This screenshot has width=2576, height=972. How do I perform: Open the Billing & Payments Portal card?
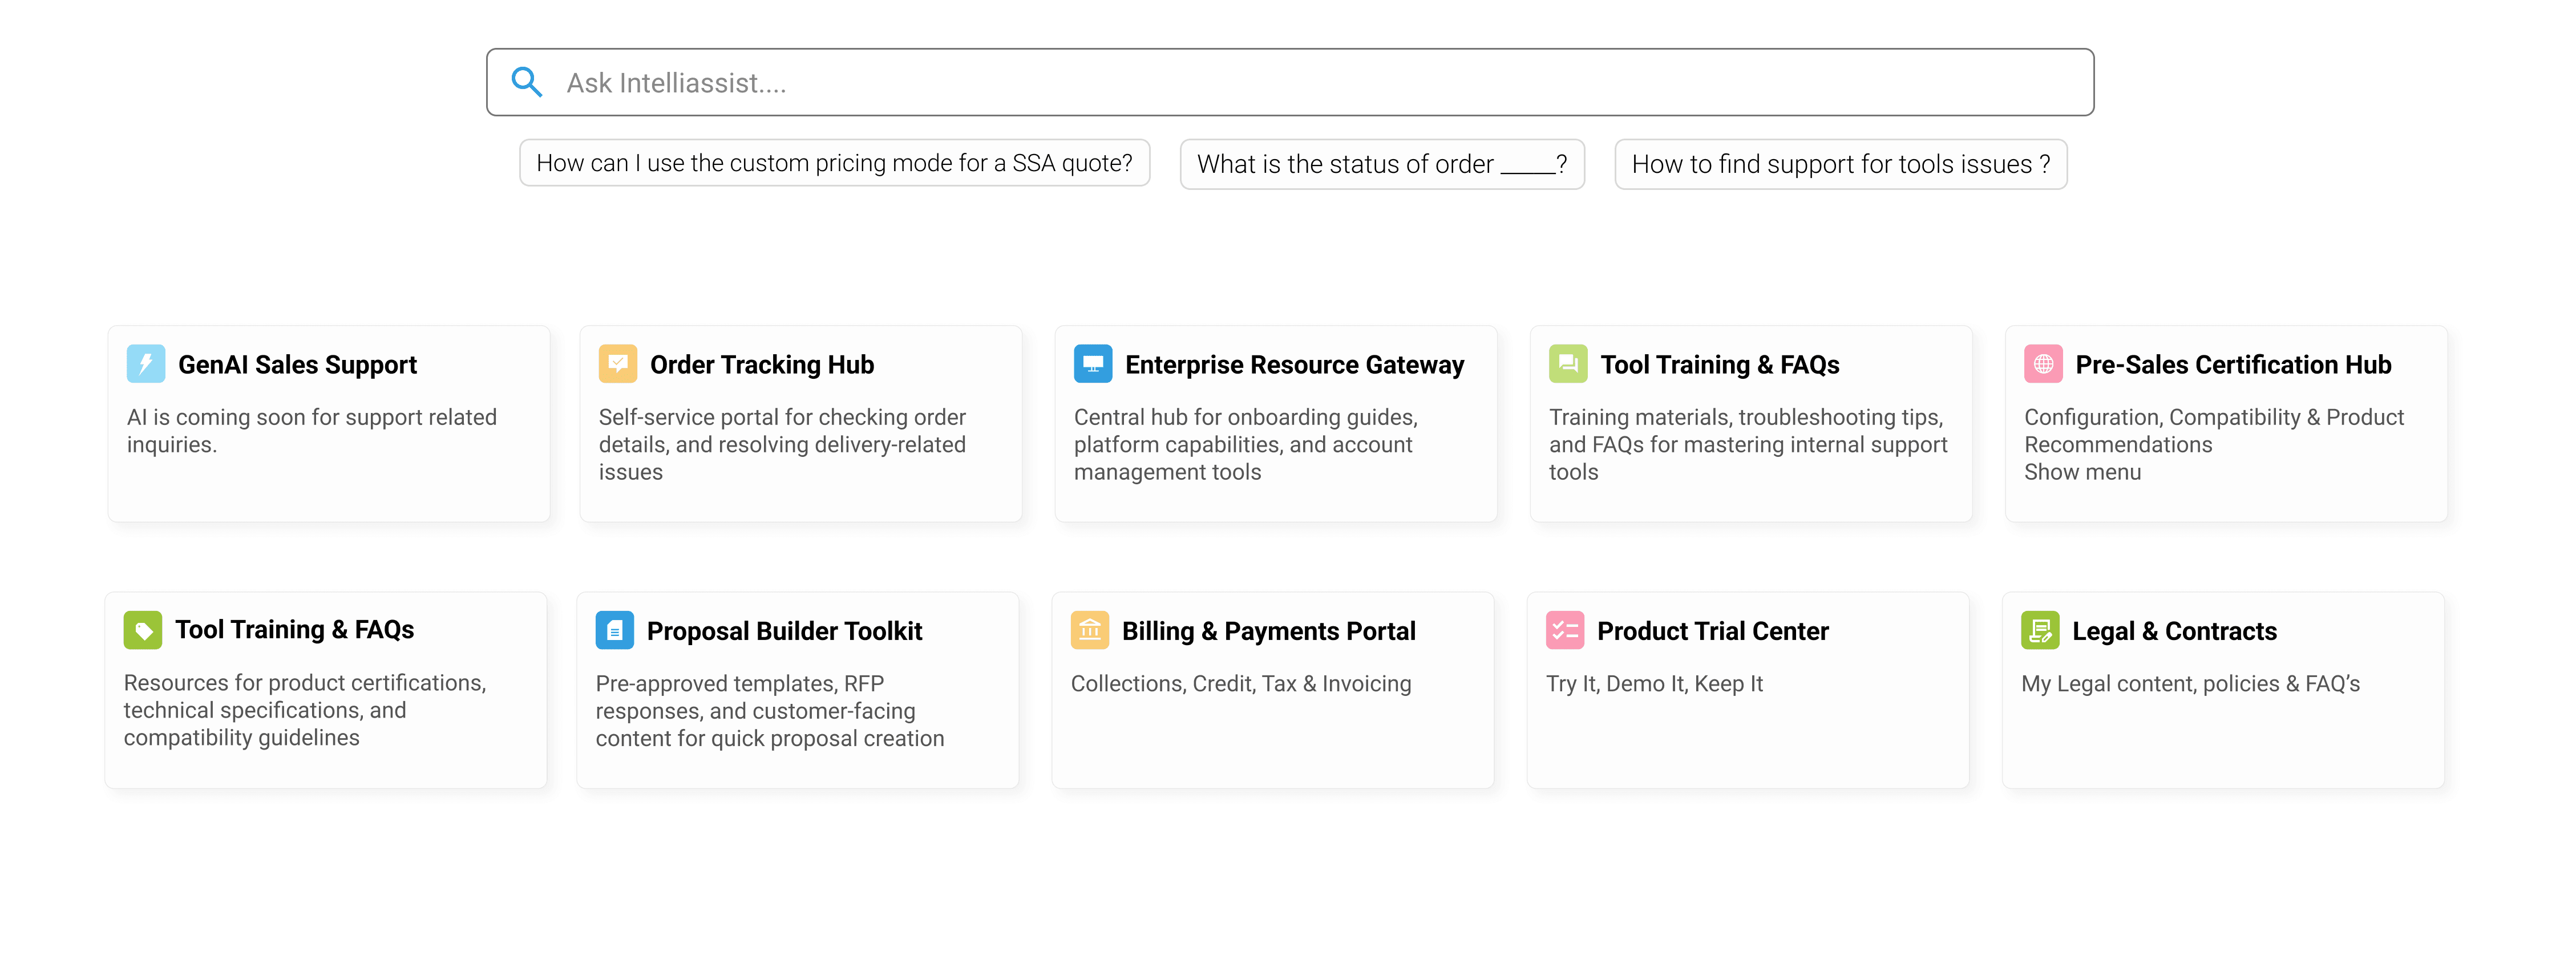1273,690
